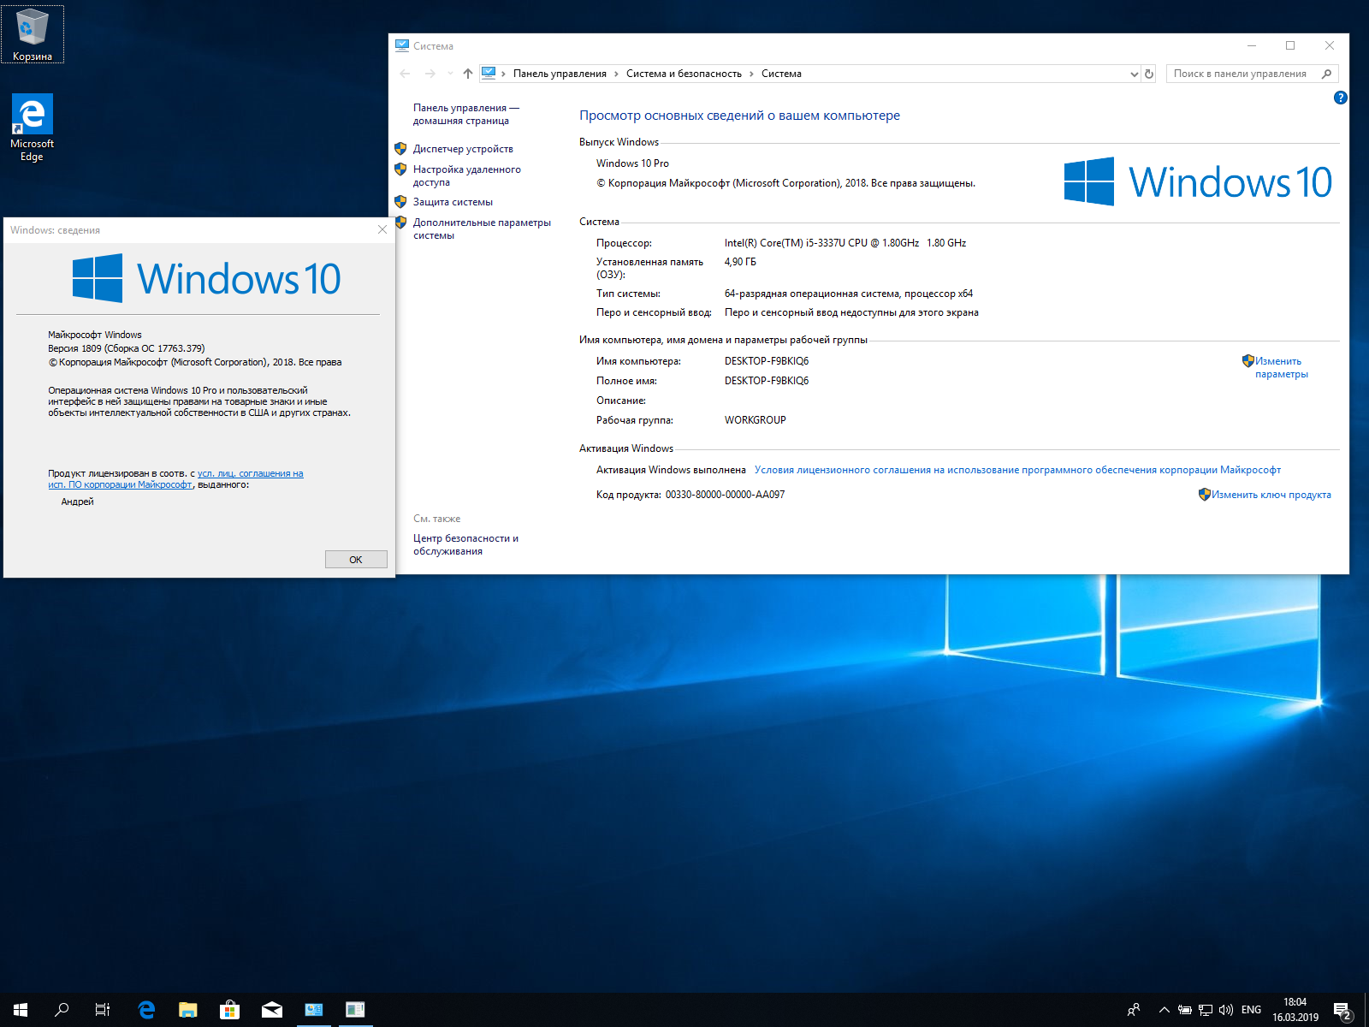Select the workgroup value 'WORKGROUP'
The height and width of the screenshot is (1027, 1369).
[x=755, y=420]
